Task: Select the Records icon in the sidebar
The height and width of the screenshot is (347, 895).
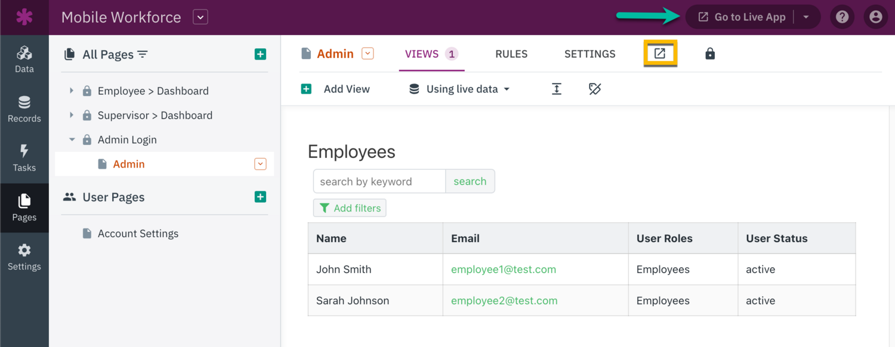Action: tap(24, 109)
